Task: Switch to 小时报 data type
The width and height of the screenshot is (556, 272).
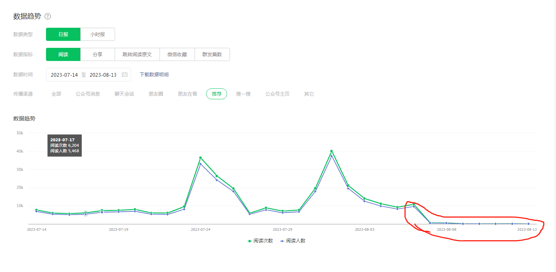Action: click(x=97, y=34)
